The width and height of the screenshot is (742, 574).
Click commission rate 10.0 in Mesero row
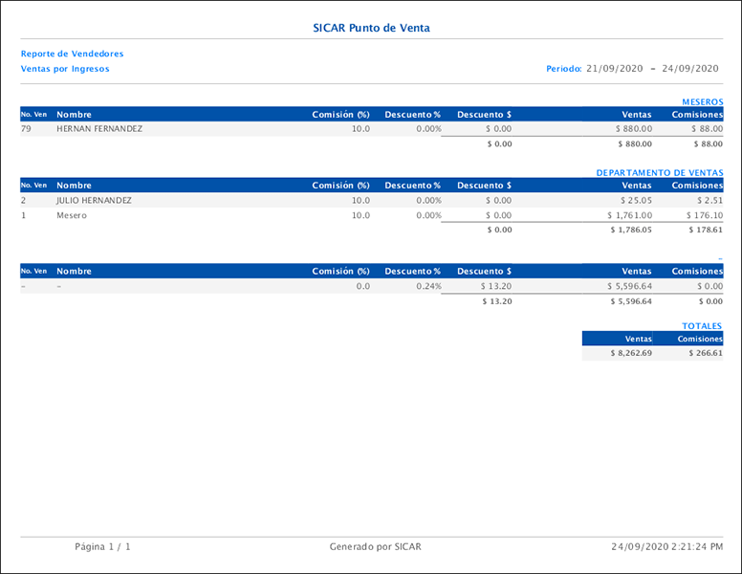[360, 215]
